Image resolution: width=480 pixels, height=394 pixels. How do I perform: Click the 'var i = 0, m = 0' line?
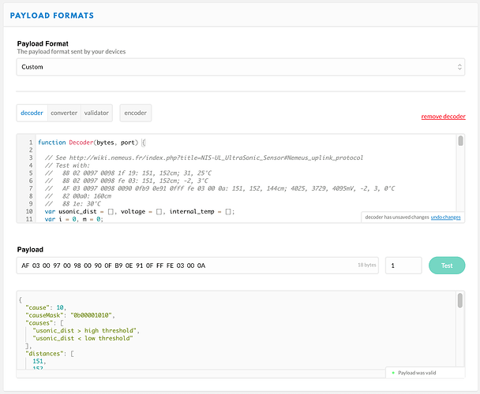[74, 219]
